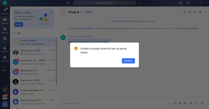Click the plus attachment icon in composer

[191, 103]
